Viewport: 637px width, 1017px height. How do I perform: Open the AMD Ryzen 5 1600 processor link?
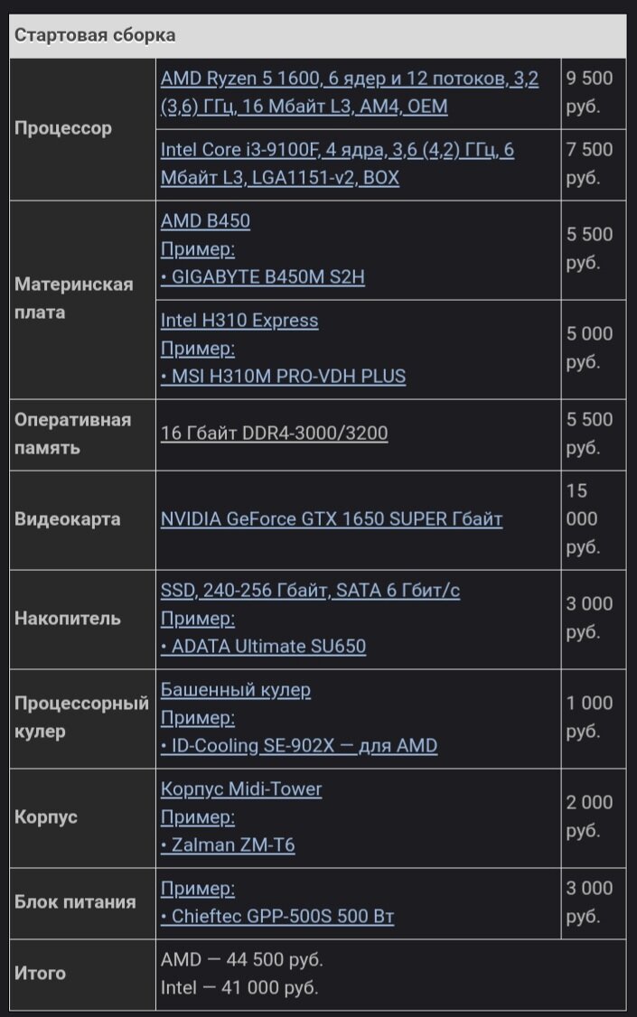pyautogui.click(x=349, y=92)
